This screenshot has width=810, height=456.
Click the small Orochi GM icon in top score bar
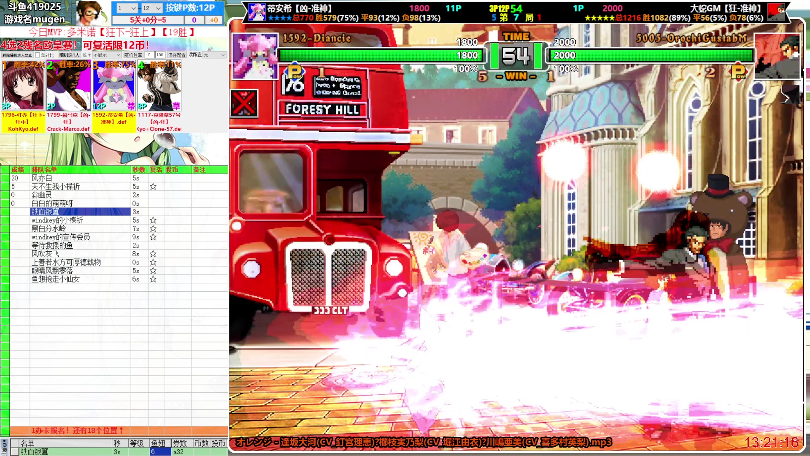click(776, 12)
